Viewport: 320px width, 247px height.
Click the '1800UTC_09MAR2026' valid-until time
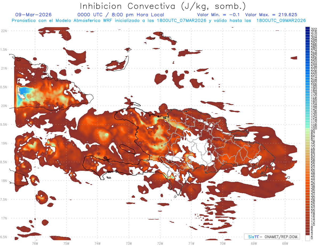[x=281, y=21]
